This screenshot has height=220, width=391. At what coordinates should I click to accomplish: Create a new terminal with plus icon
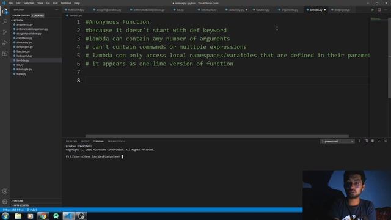tap(359, 141)
